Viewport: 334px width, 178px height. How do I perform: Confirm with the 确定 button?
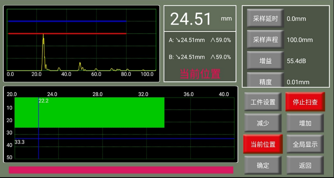tap(263, 165)
